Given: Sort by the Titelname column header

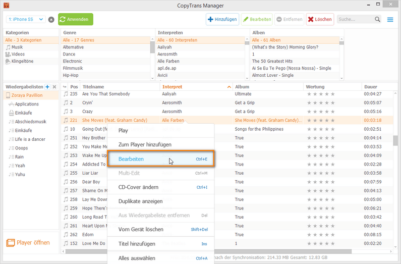Looking at the screenshot, I should [x=120, y=87].
